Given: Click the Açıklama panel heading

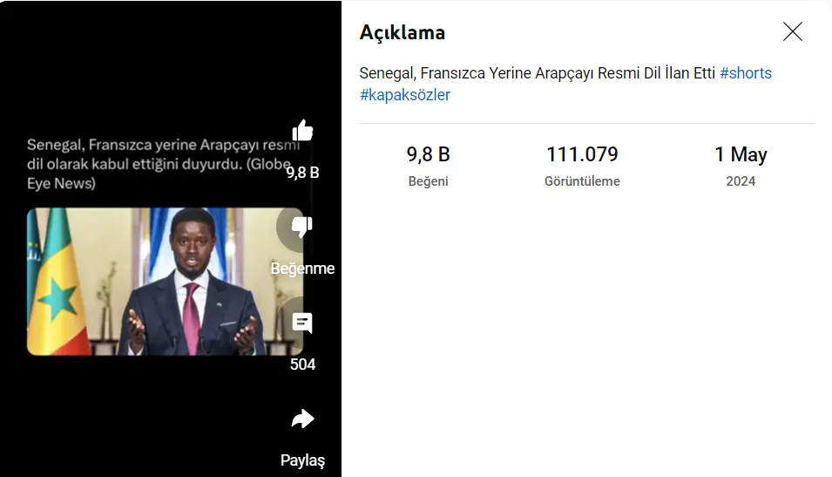Looking at the screenshot, I should tap(402, 32).
